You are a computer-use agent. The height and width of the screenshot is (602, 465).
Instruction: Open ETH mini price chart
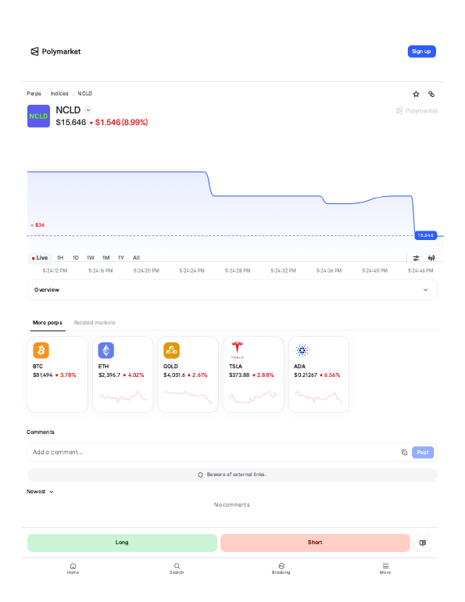pos(123,396)
